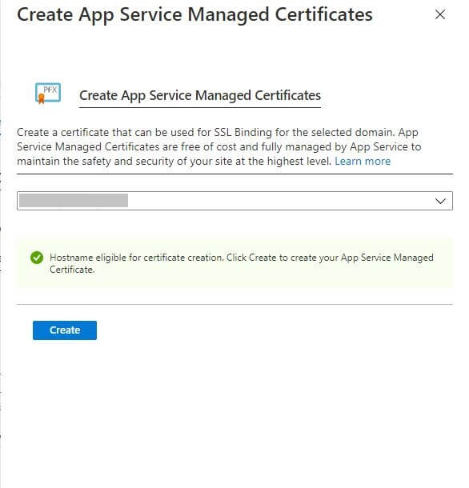Click the underlined 'Create App Service Managed Certificates' heading
This screenshot has height=488, width=469.
click(200, 95)
